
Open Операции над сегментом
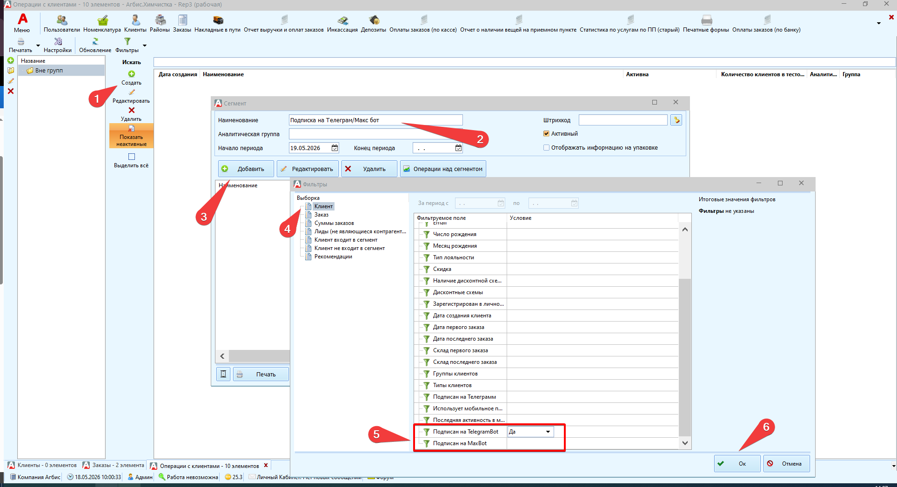tap(443, 169)
